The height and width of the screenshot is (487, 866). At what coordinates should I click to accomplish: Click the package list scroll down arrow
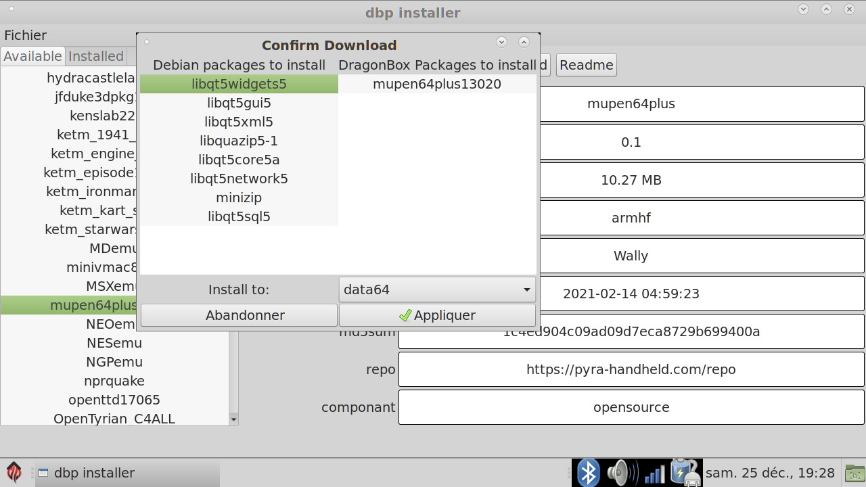click(x=233, y=419)
